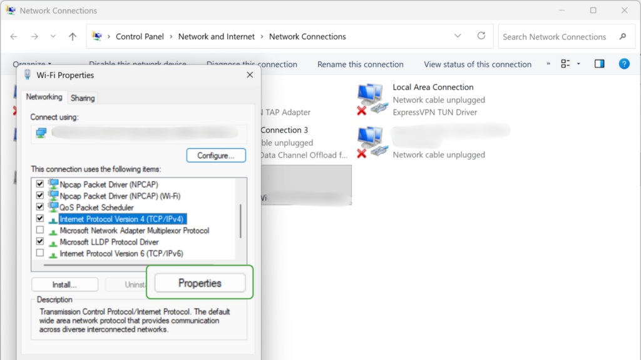Click the forward navigation arrow
Viewport: 641px width, 360px height.
(x=34, y=37)
